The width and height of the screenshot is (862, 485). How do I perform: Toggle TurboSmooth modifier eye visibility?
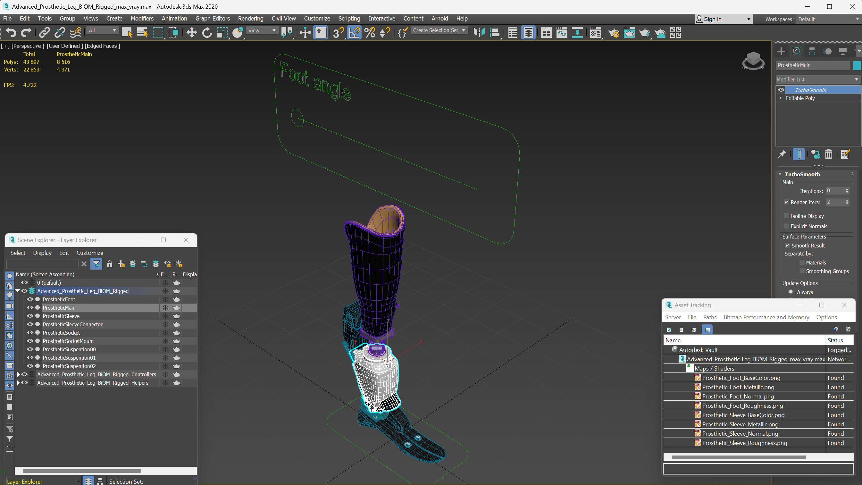pyautogui.click(x=781, y=90)
